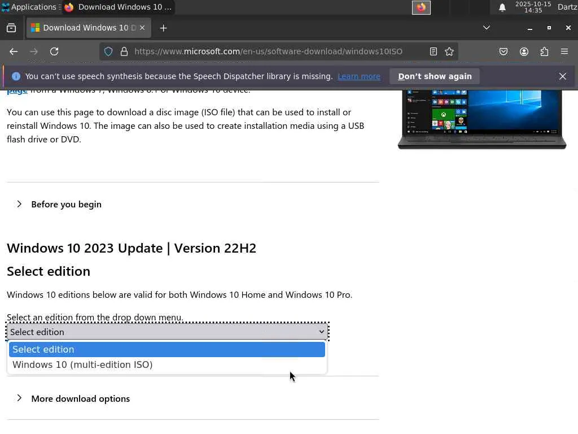Open the clock showing 2025-10-15 14:35
The image size is (578, 434).
pos(533,7)
